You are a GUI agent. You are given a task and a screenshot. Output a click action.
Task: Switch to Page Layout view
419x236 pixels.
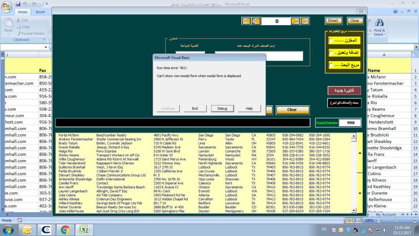[x=354, y=220]
